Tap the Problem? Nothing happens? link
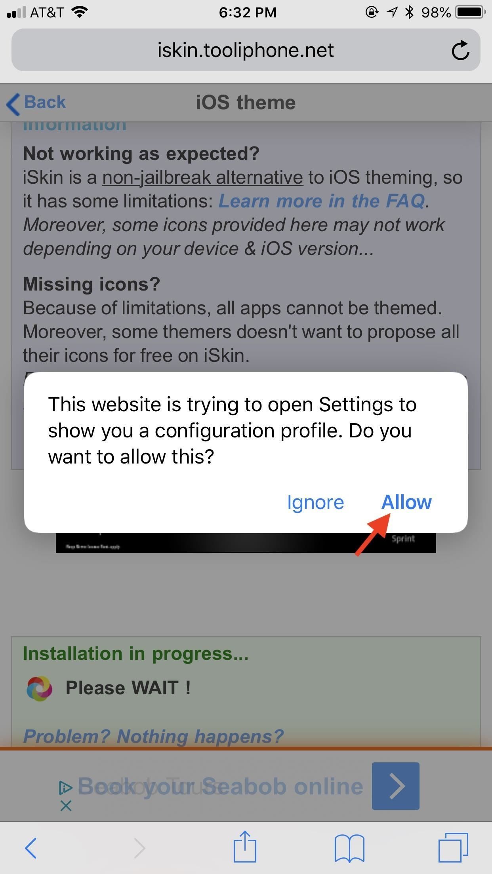The height and width of the screenshot is (874, 492). [154, 736]
